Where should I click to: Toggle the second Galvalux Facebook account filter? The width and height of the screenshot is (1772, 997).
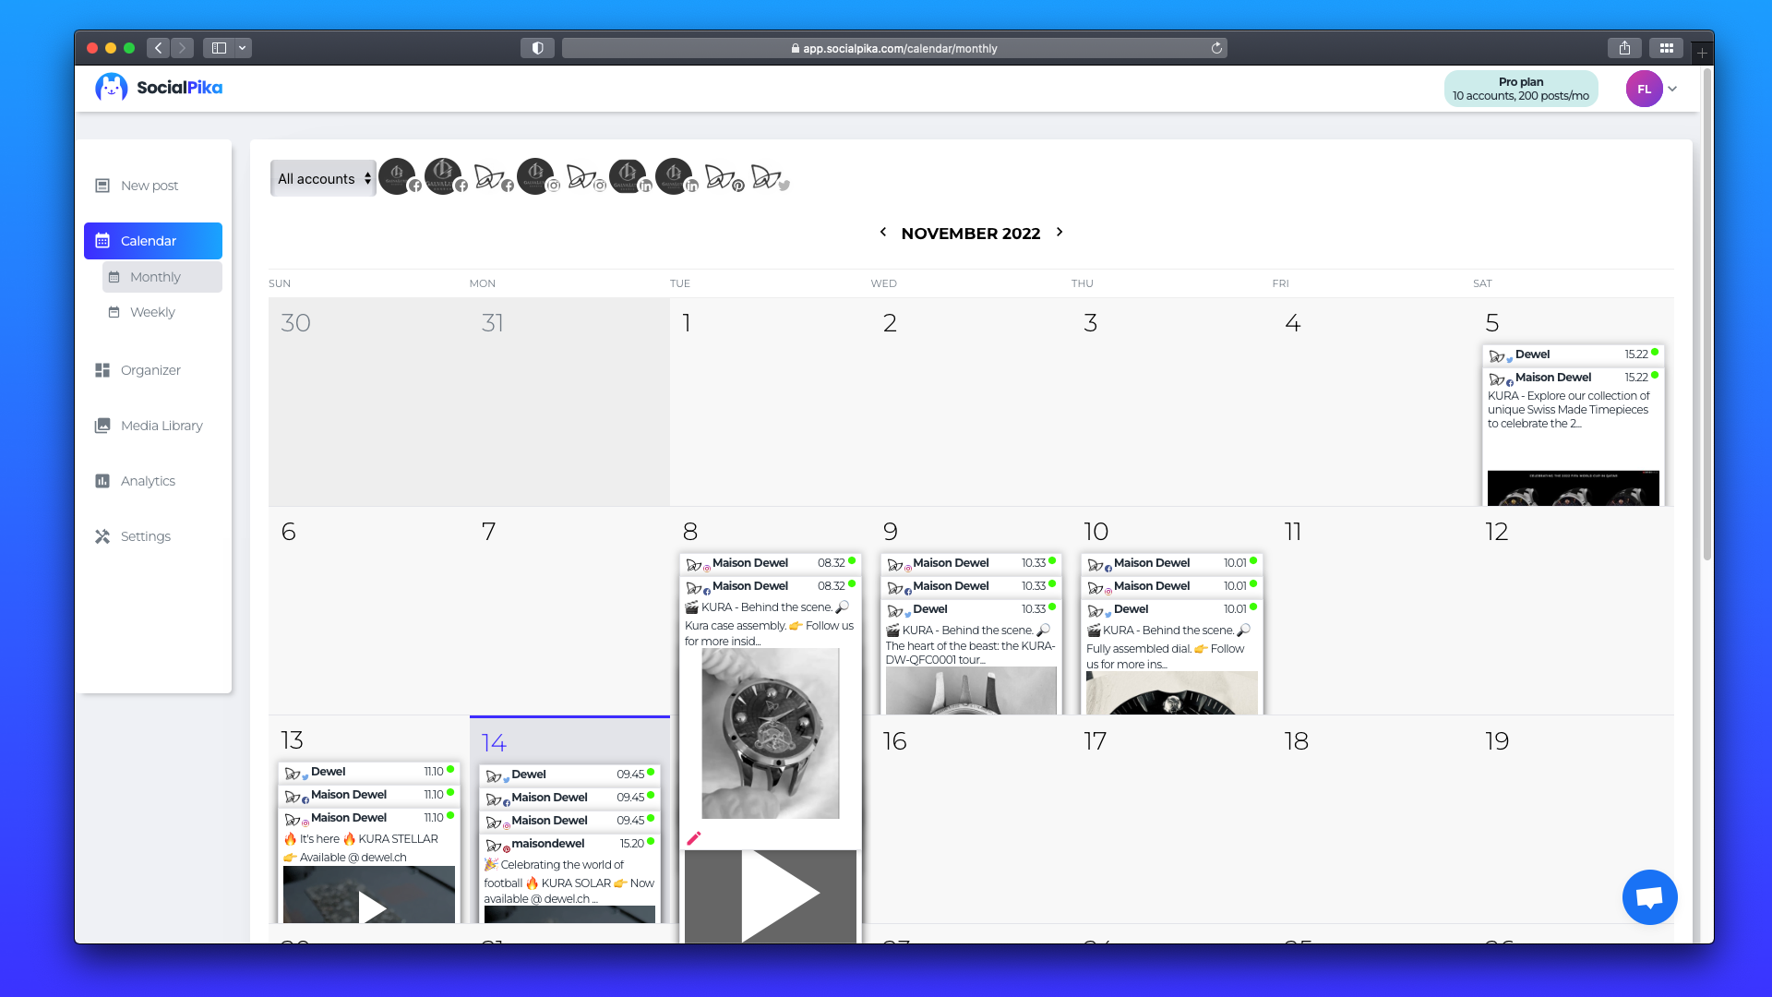446,177
